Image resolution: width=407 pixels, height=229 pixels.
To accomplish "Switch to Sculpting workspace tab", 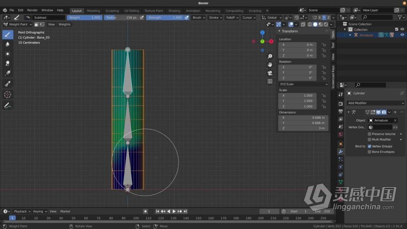I will [x=112, y=11].
